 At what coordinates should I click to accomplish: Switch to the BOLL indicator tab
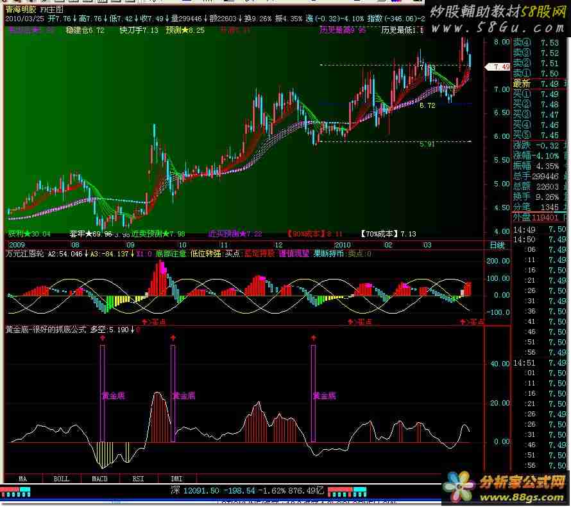(61, 479)
